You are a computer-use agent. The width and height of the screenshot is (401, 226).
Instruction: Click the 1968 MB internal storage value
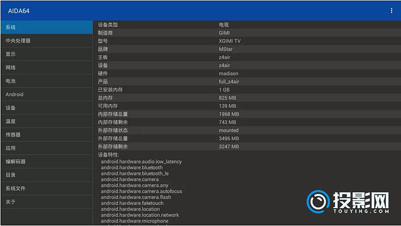(x=229, y=114)
